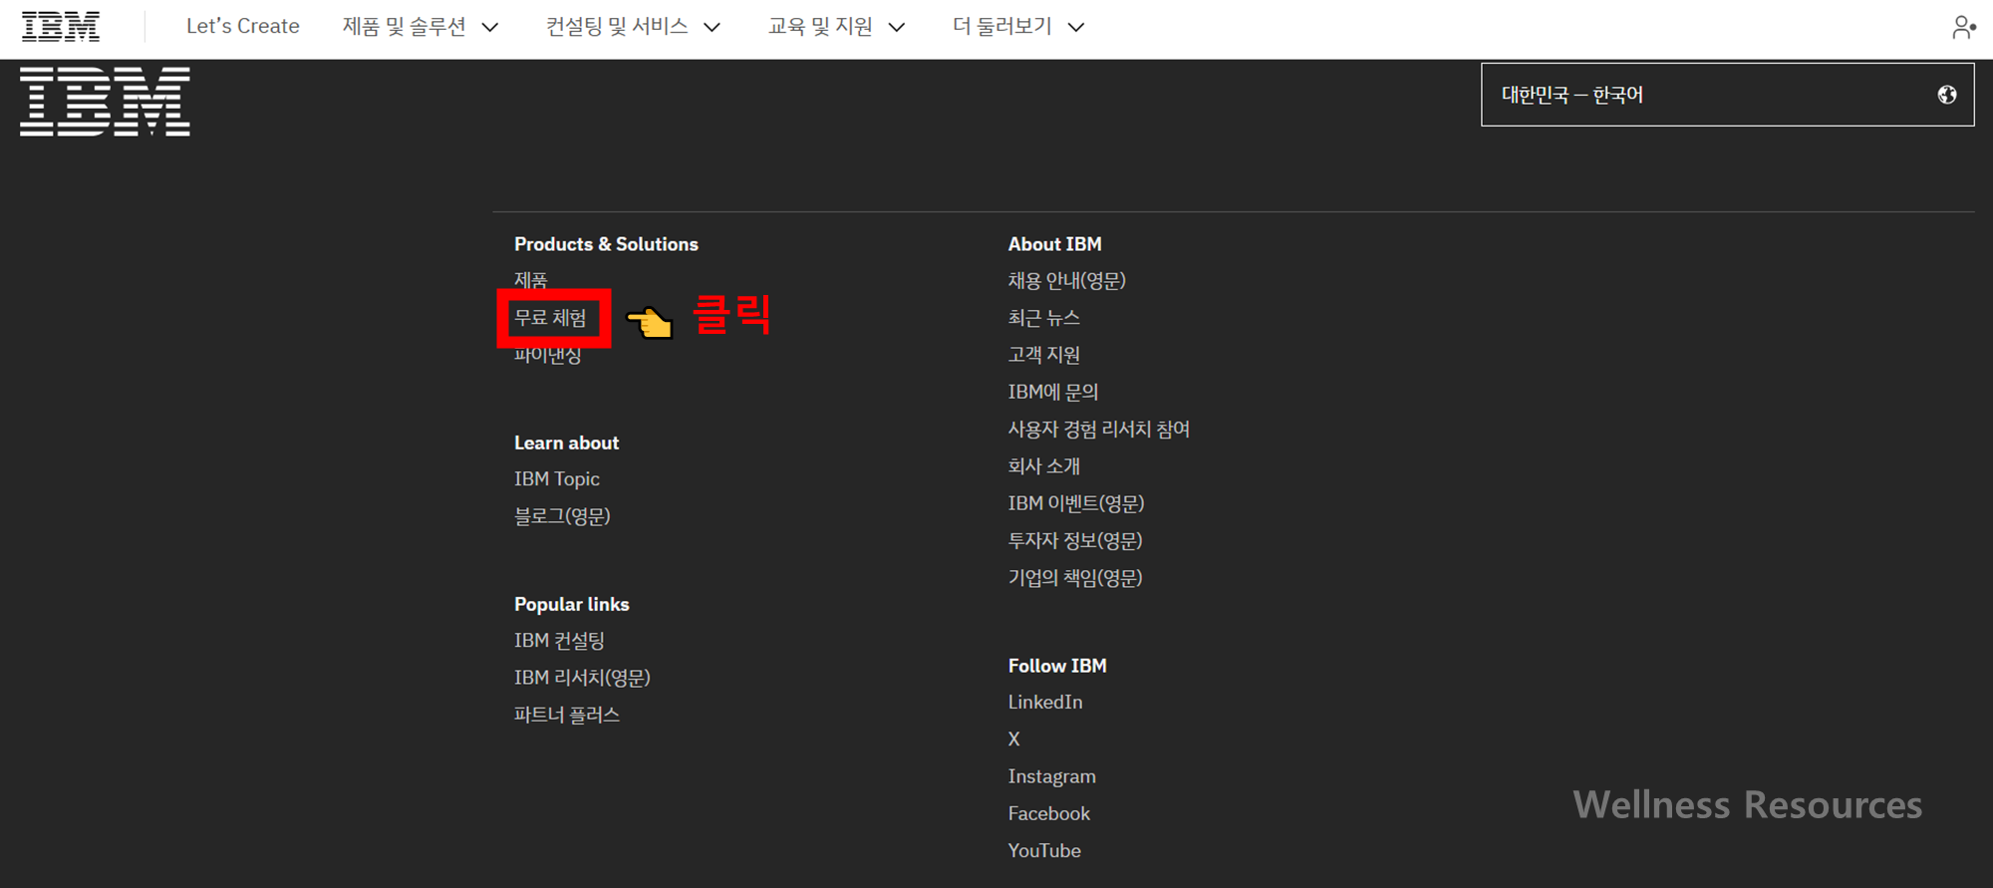Open the Facebook social link
Screen dimensions: 1993x888
pyautogui.click(x=1049, y=814)
